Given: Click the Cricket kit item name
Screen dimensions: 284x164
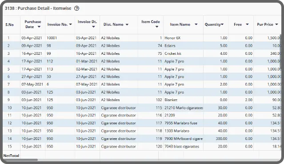Looking at the screenshot, I should (x=172, y=53).
